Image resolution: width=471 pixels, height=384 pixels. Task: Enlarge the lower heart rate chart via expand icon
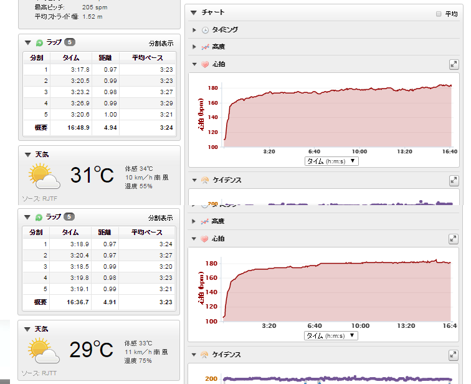click(454, 239)
